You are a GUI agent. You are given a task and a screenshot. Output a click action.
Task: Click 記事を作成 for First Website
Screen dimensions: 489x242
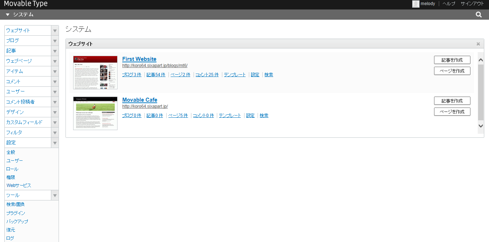(452, 60)
